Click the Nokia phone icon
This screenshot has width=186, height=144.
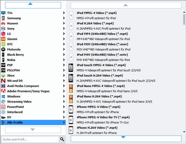click(x=3, y=60)
